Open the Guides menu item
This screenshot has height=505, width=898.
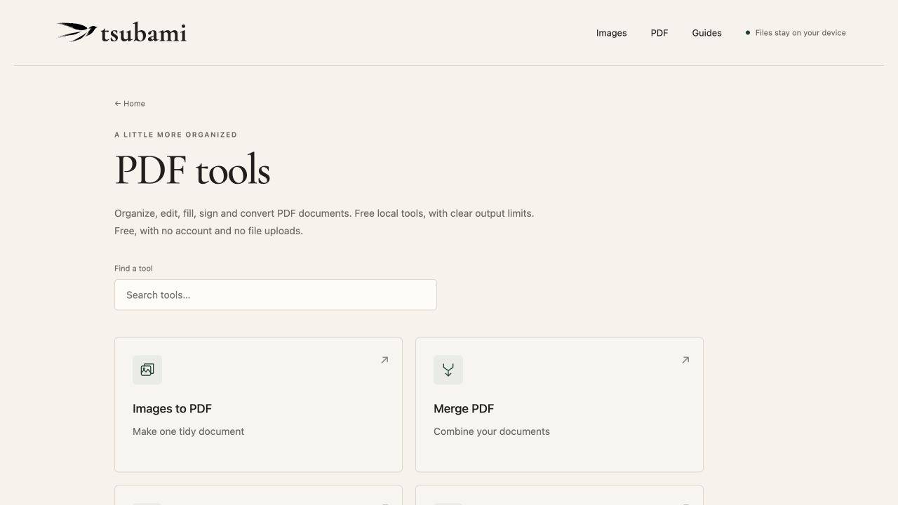tap(706, 33)
